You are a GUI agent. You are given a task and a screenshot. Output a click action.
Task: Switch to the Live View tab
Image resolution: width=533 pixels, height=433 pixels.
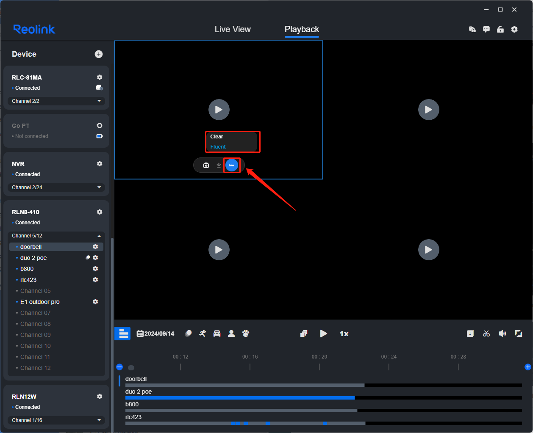[233, 29]
